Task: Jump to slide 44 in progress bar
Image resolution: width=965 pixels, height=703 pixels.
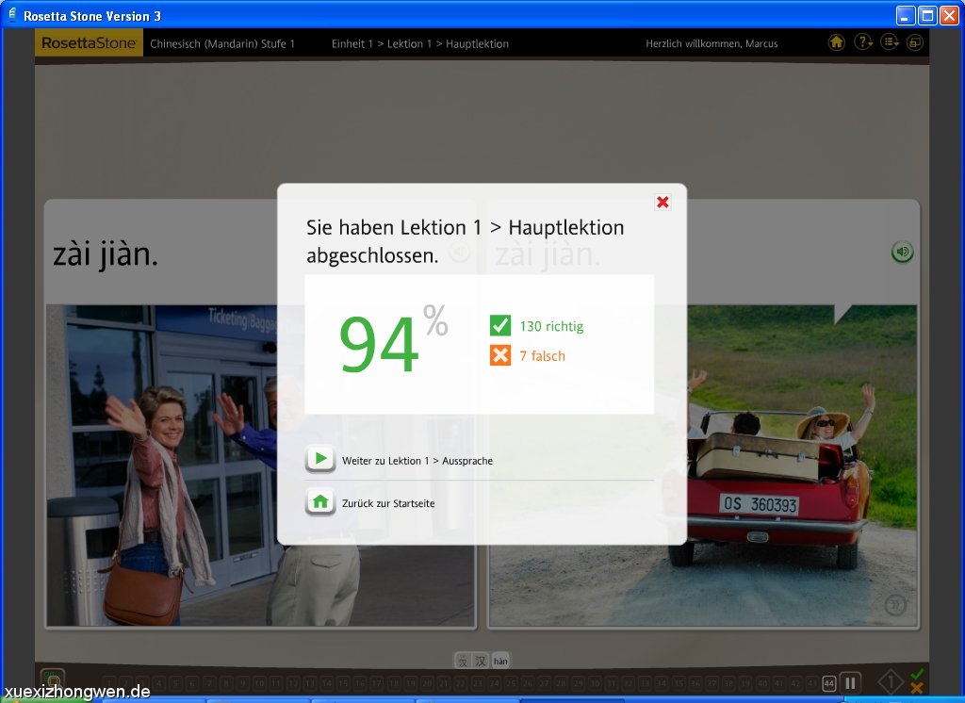Action: click(x=828, y=683)
